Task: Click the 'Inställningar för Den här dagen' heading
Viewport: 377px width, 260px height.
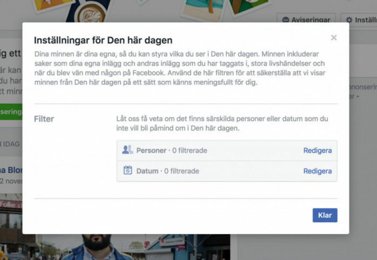Action: 103,40
